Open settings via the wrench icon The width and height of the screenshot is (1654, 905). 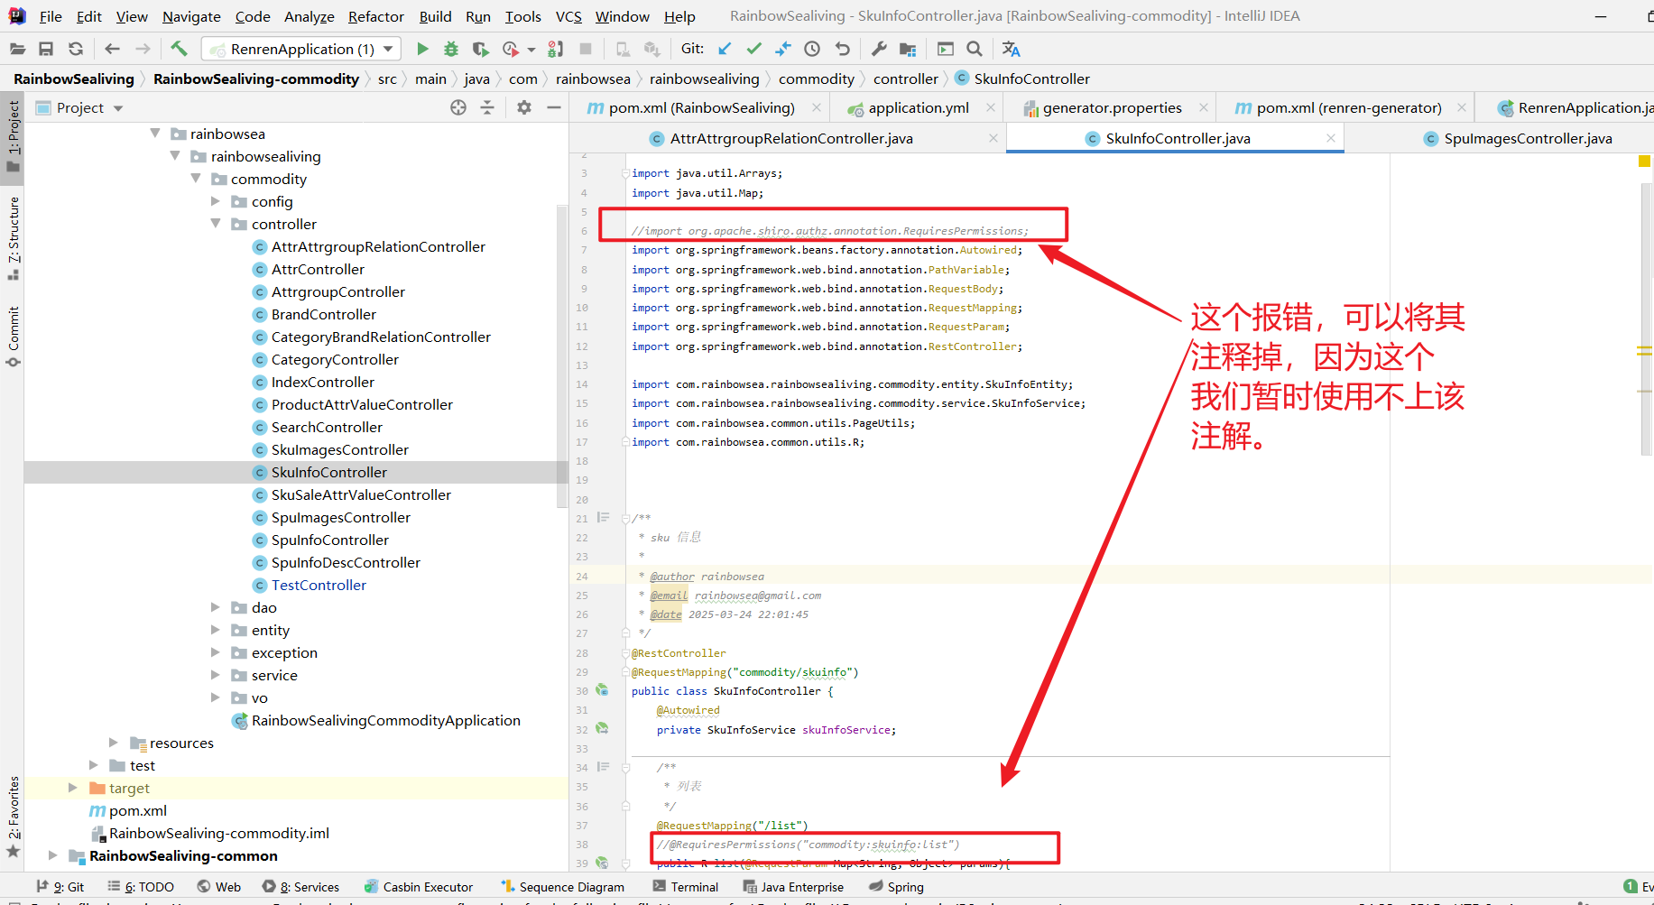pyautogui.click(x=879, y=49)
